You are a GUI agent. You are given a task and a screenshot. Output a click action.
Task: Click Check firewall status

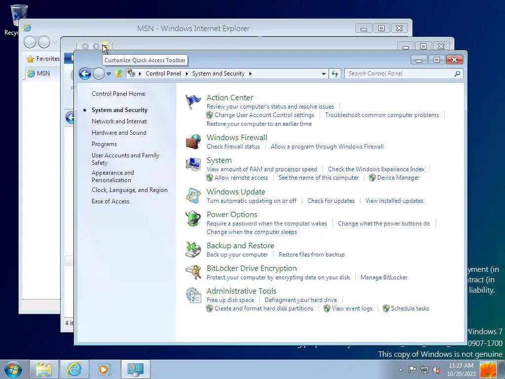pos(233,147)
